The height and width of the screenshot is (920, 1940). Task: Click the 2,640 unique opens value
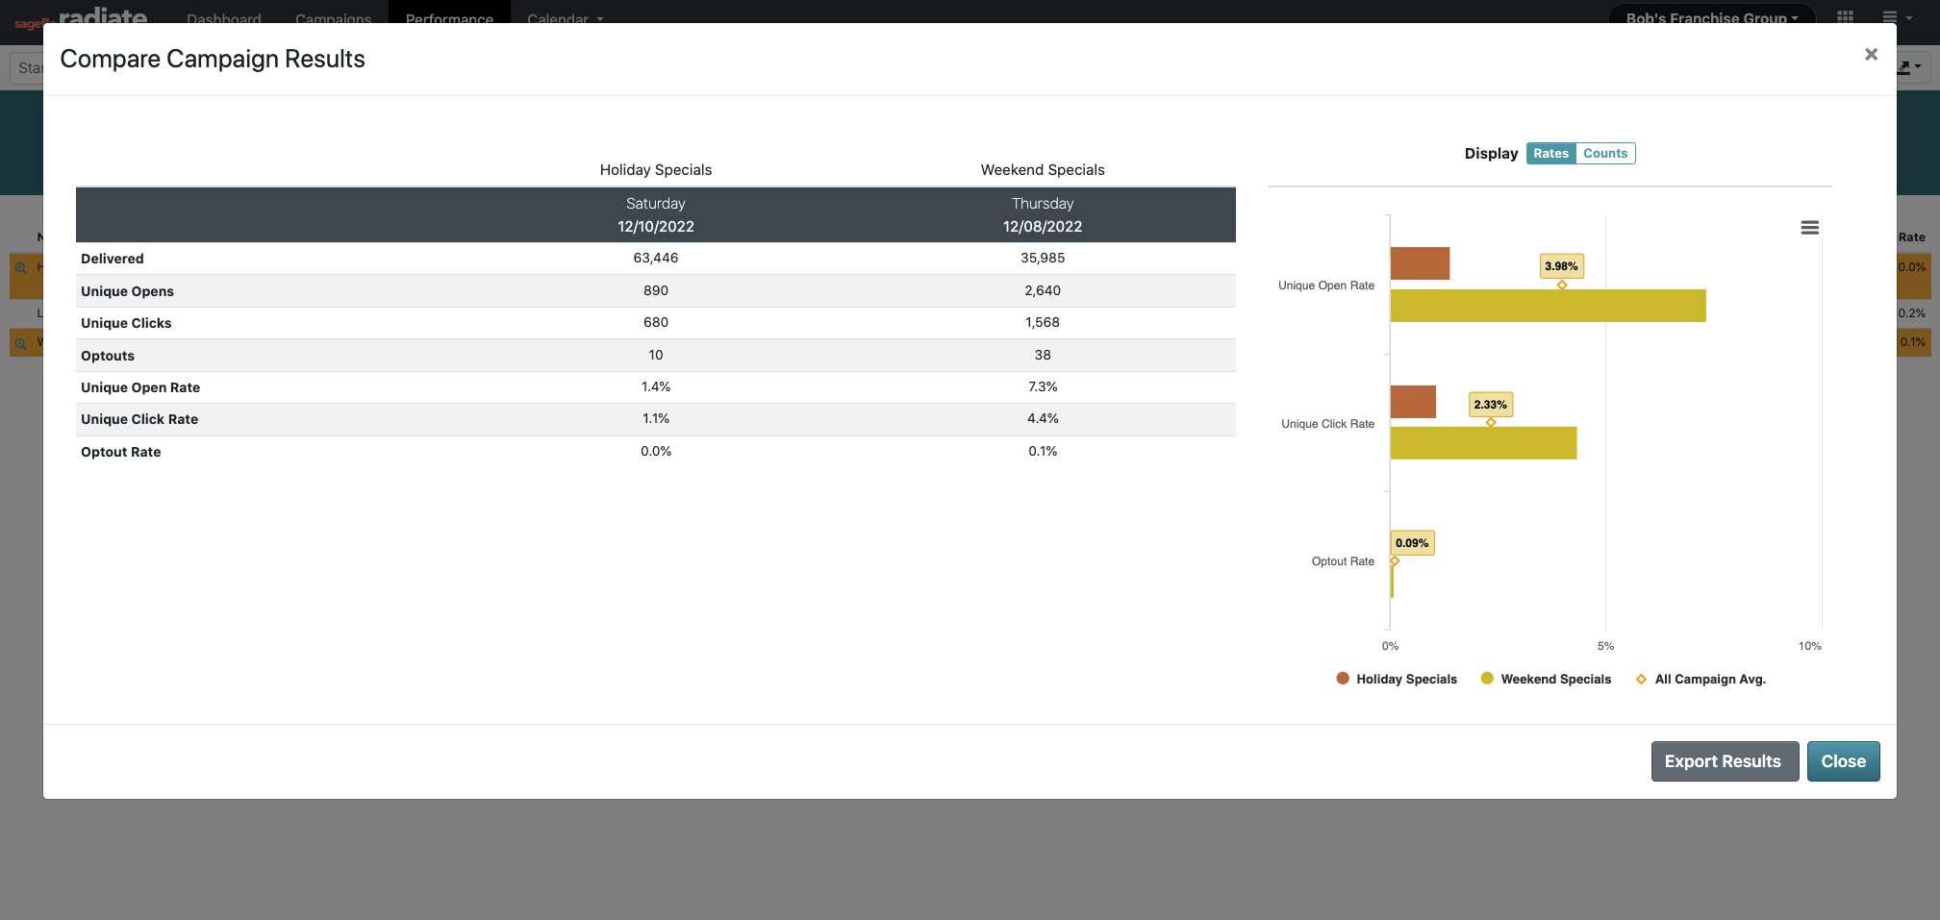point(1043,290)
